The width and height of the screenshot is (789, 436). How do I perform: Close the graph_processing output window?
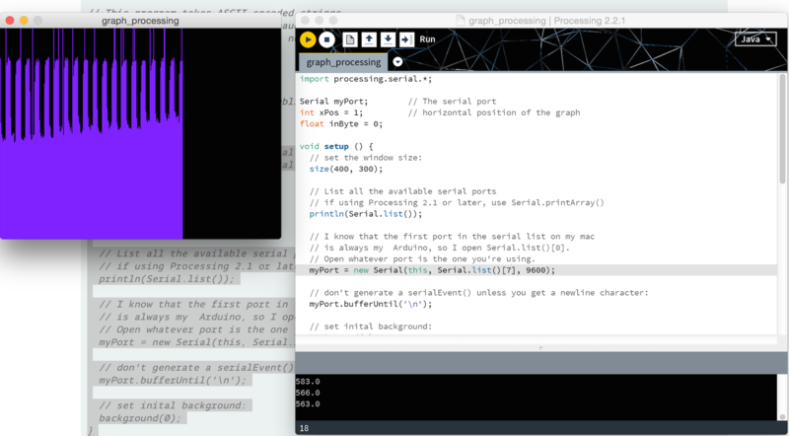[x=10, y=20]
